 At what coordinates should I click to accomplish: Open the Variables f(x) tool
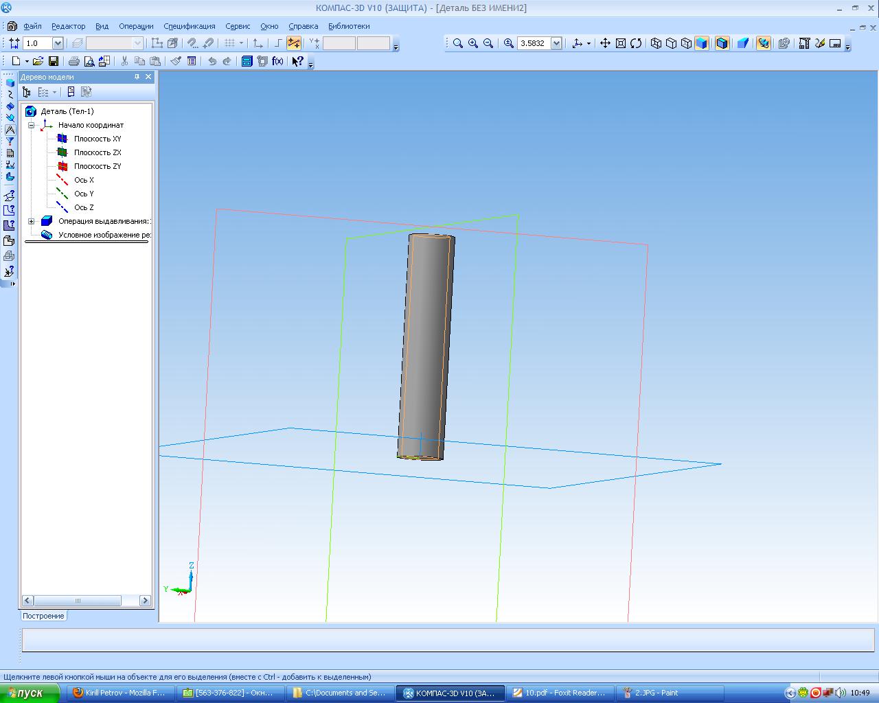pyautogui.click(x=277, y=61)
